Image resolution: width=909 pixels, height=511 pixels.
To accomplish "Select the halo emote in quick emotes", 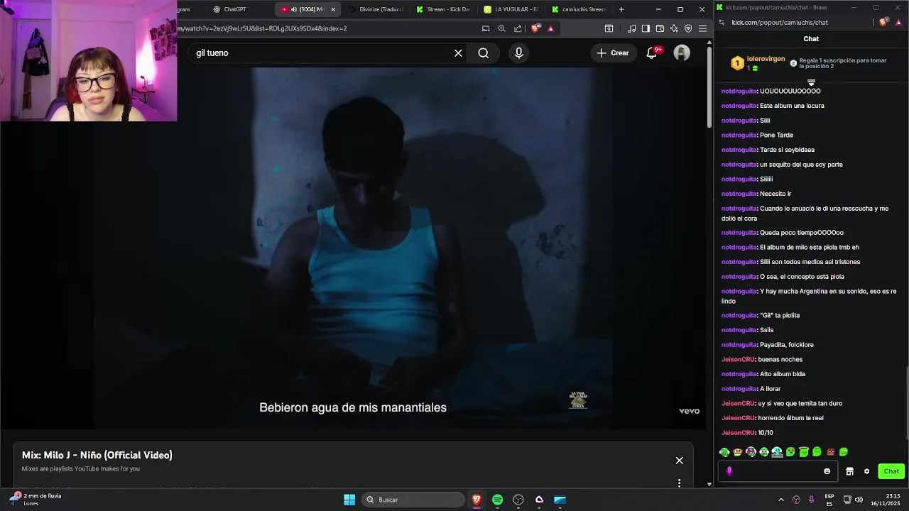I will click(804, 452).
